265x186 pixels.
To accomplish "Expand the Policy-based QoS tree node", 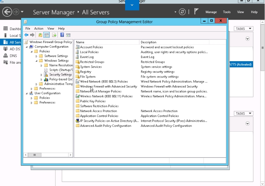I will 41,79.
